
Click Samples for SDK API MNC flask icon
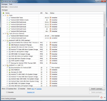(x=10, y=47)
